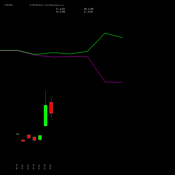The image size is (175, 175).
Task: Click the red candle for 24 Jul
Action: (x=34, y=139)
